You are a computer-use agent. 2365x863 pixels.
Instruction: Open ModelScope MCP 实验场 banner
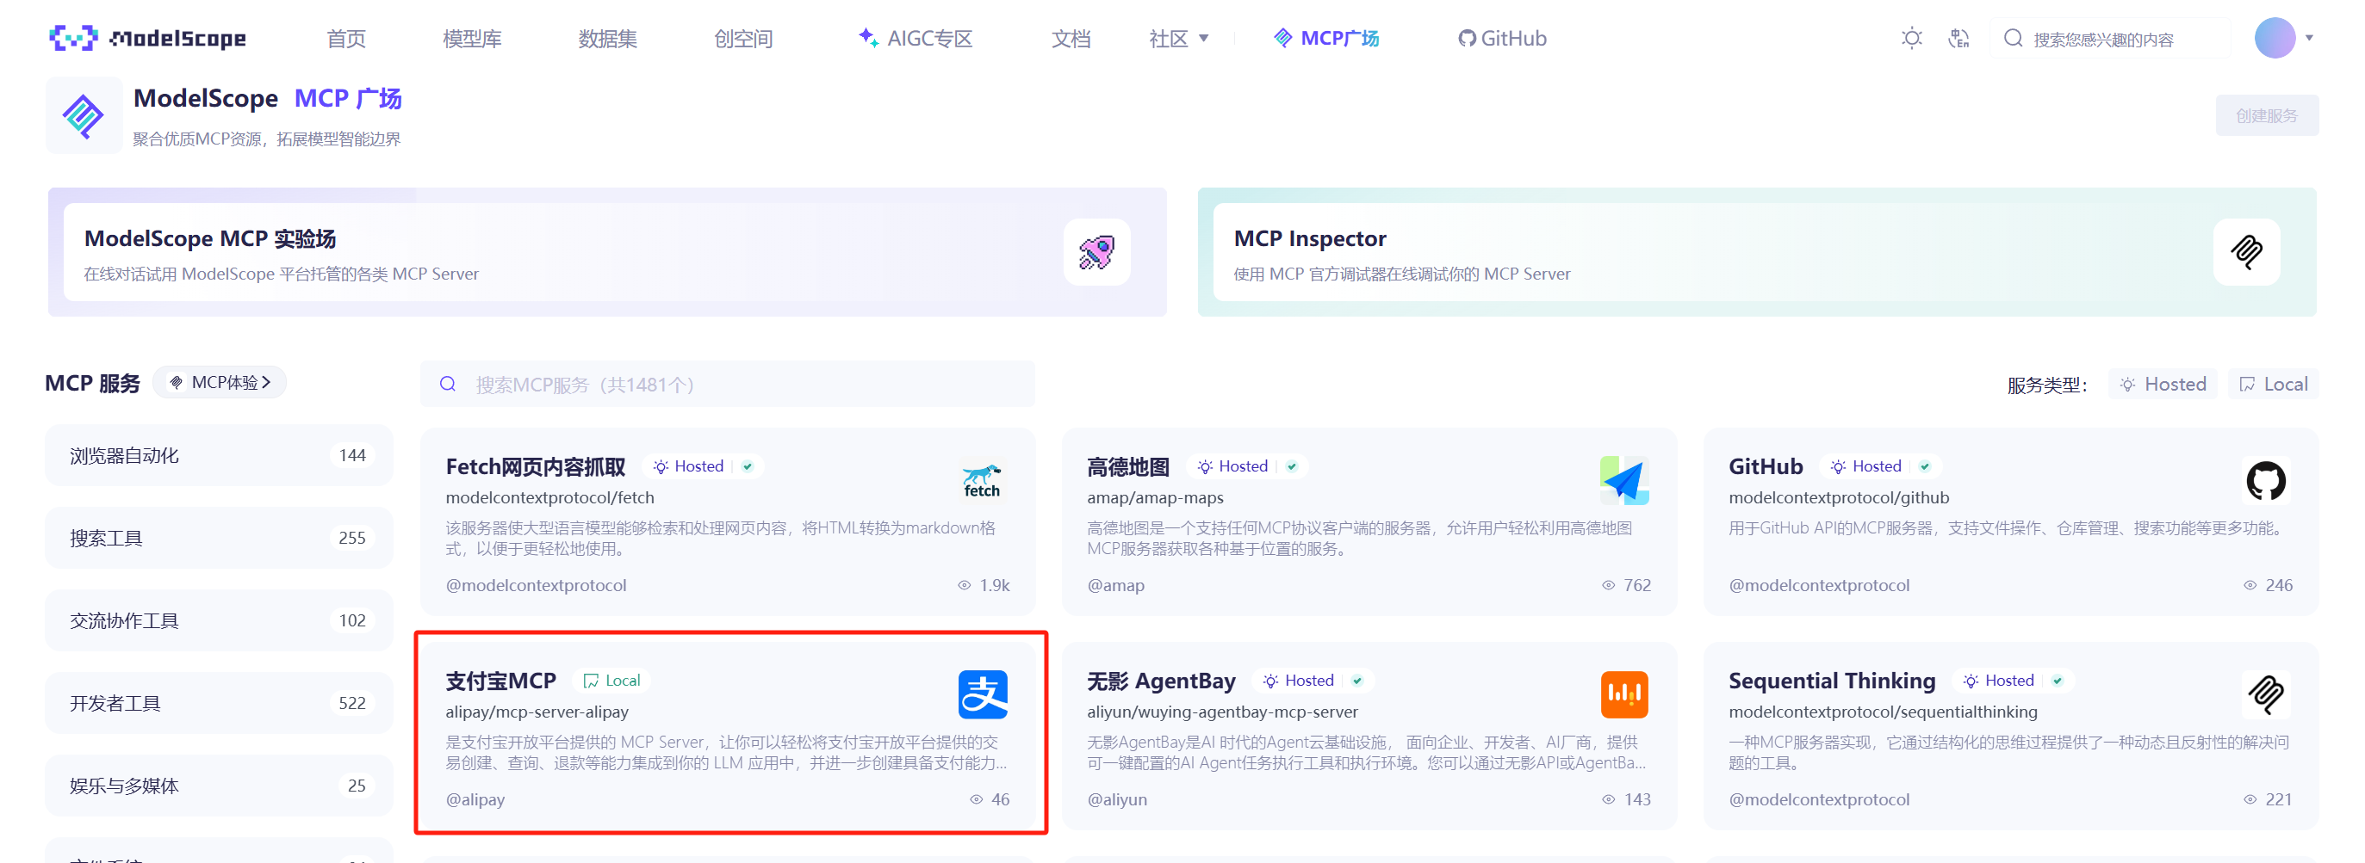606,252
